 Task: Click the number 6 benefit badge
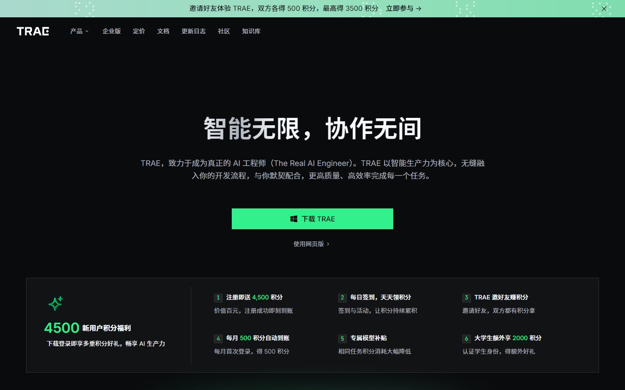click(467, 338)
